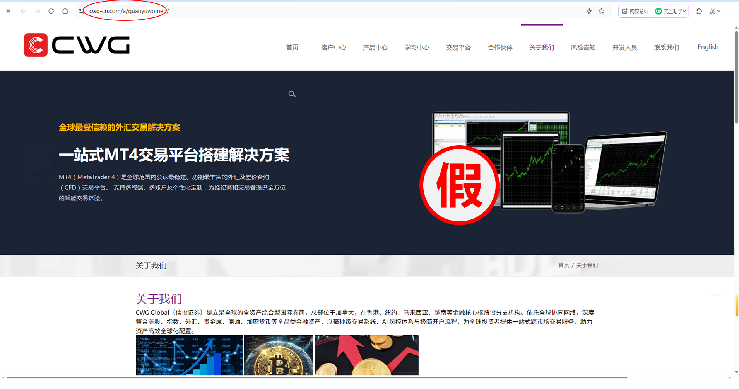Click the scrollbar down arrow
Viewport: 739px width, 389px height.
[x=736, y=372]
